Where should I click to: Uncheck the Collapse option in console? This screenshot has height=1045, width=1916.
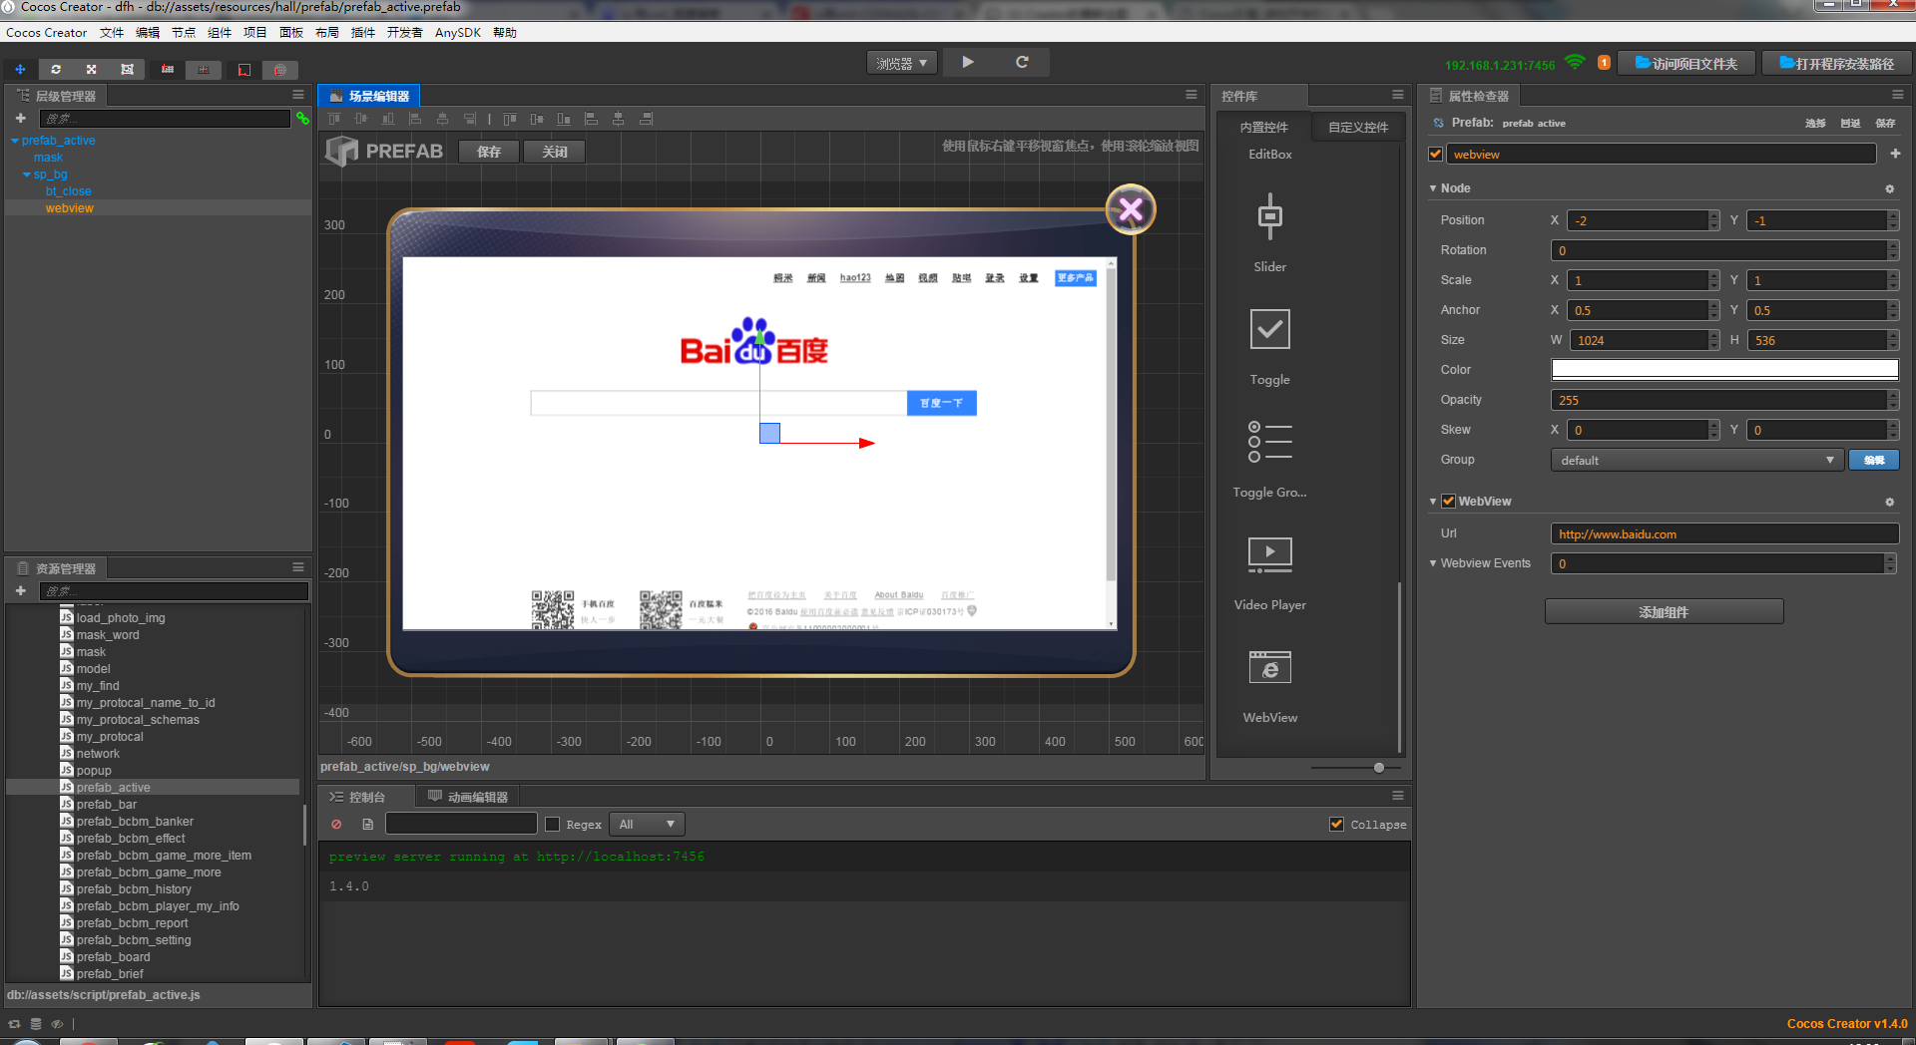tap(1336, 825)
